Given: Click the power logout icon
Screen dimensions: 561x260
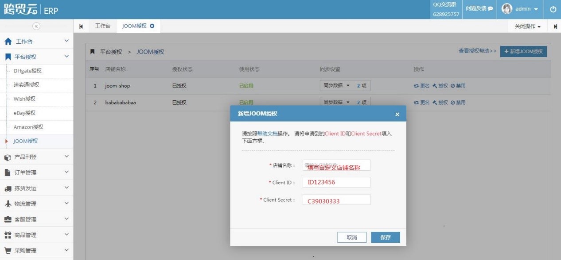Looking at the screenshot, I should 553,9.
